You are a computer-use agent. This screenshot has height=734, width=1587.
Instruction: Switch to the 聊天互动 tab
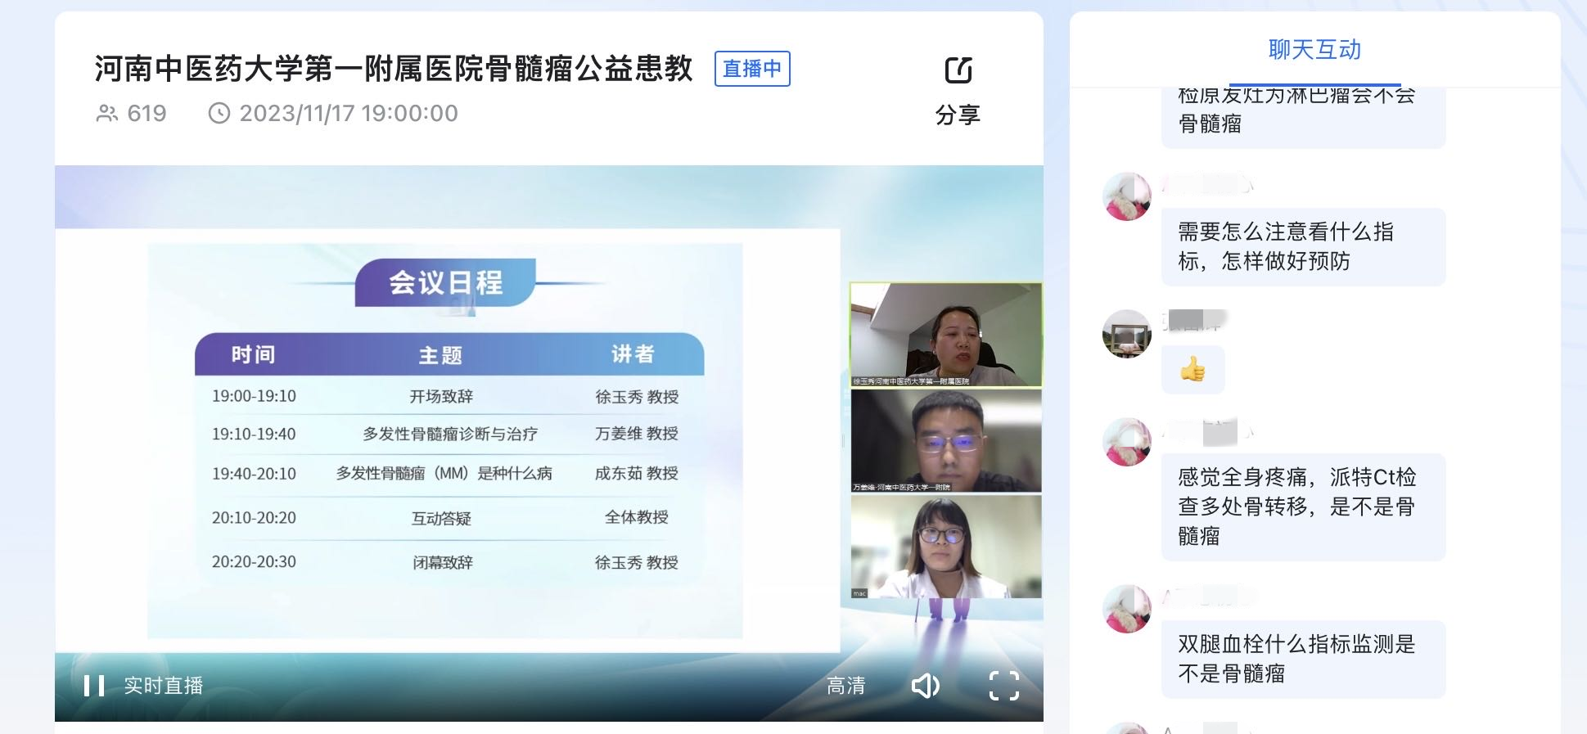pyautogui.click(x=1314, y=50)
